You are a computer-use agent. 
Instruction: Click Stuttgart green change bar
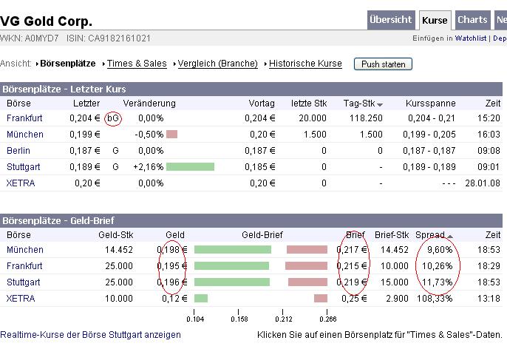(x=190, y=167)
